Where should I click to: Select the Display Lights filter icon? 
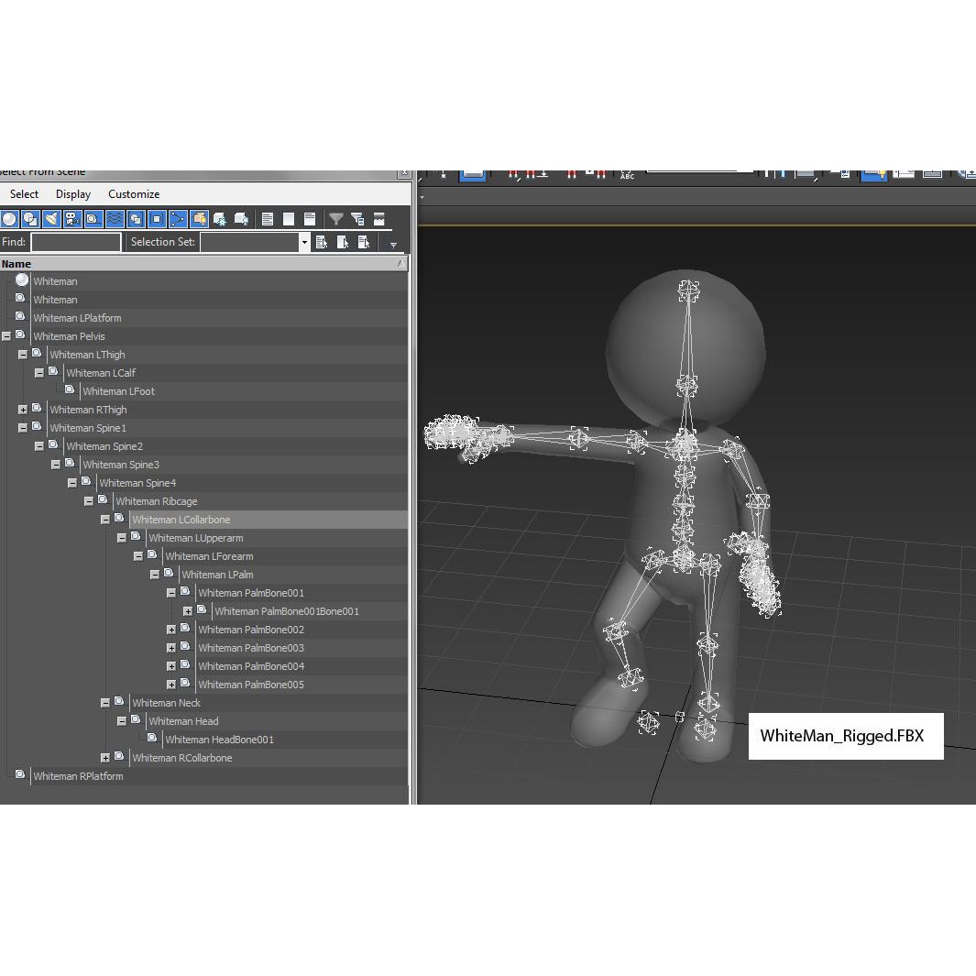51,218
